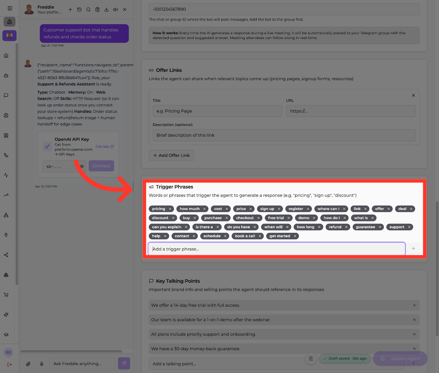
Task: Toggle Freddie voice speaker icon
Action: pos(116,10)
